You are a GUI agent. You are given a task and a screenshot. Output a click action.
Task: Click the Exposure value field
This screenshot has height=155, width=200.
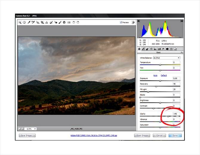coord(176,79)
